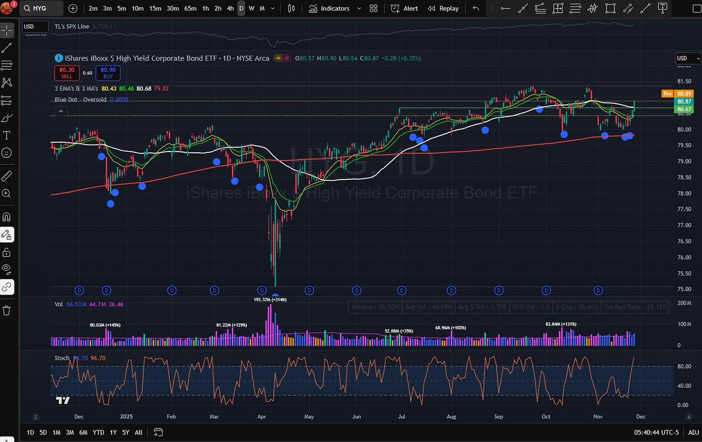
Task: Click the dividend marker above the Sep label
Action: 499,290
